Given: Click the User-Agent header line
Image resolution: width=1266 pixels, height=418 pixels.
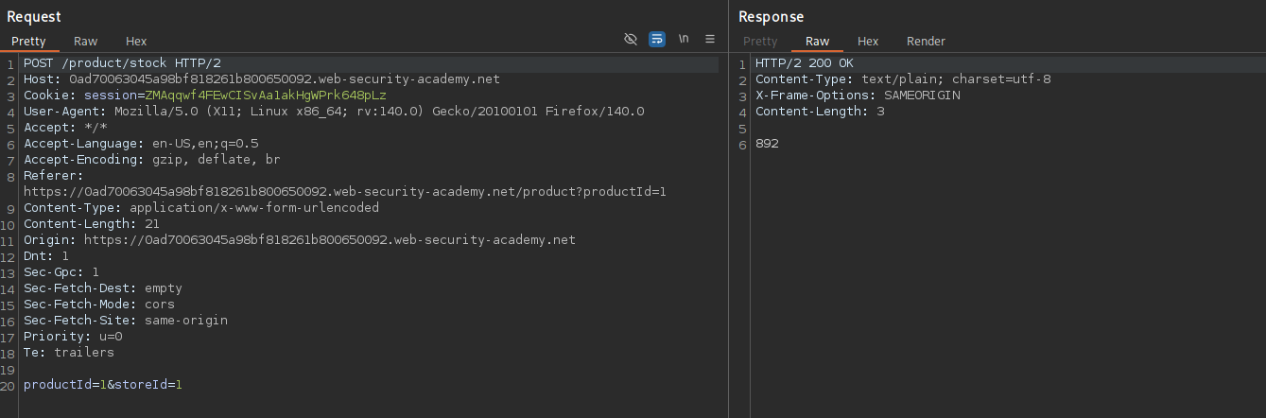Looking at the screenshot, I should point(334,112).
